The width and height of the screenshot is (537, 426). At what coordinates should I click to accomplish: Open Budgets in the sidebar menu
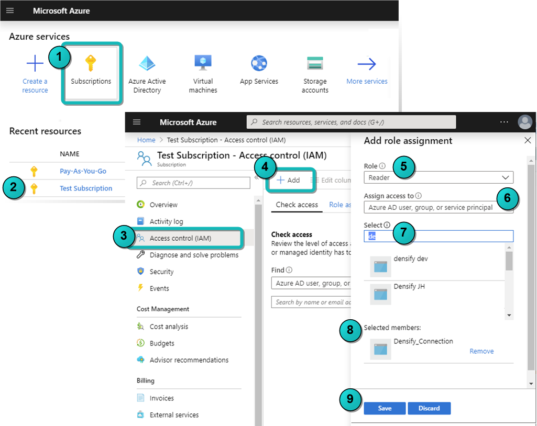point(162,343)
